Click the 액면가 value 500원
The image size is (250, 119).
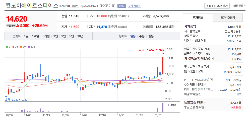tap(231, 41)
